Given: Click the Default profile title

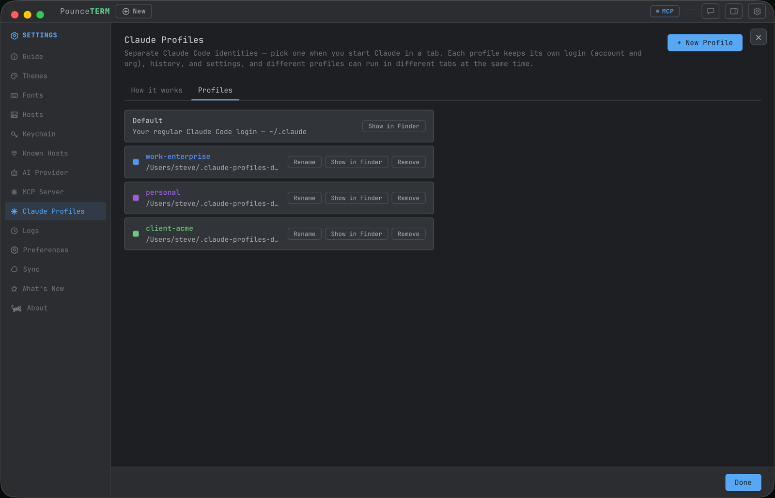Looking at the screenshot, I should coord(148,121).
